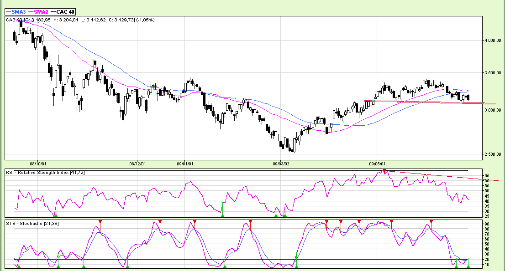Click the magenta SMA2 line sample in legend
This screenshot has width=505, height=271.
31,12
